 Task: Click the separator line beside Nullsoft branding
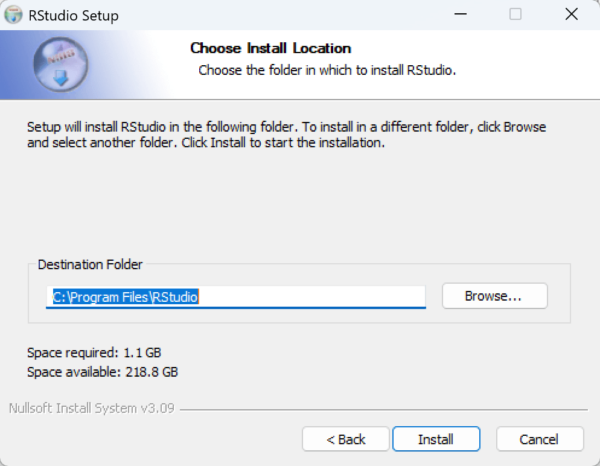pyautogui.click(x=383, y=409)
